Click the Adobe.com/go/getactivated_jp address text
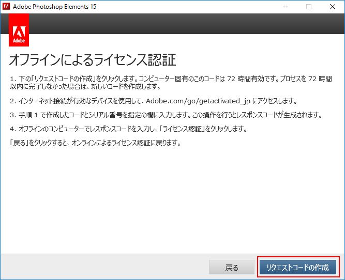 point(198,101)
